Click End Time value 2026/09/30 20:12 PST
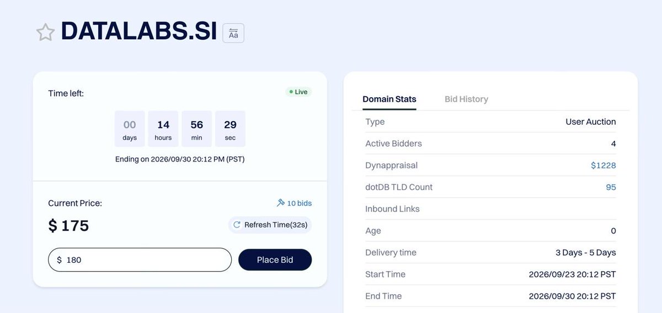The image size is (662, 313). tap(573, 296)
